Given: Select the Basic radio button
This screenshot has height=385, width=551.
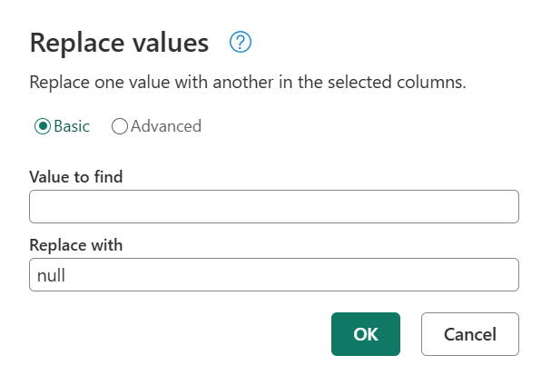Looking at the screenshot, I should pos(42,126).
